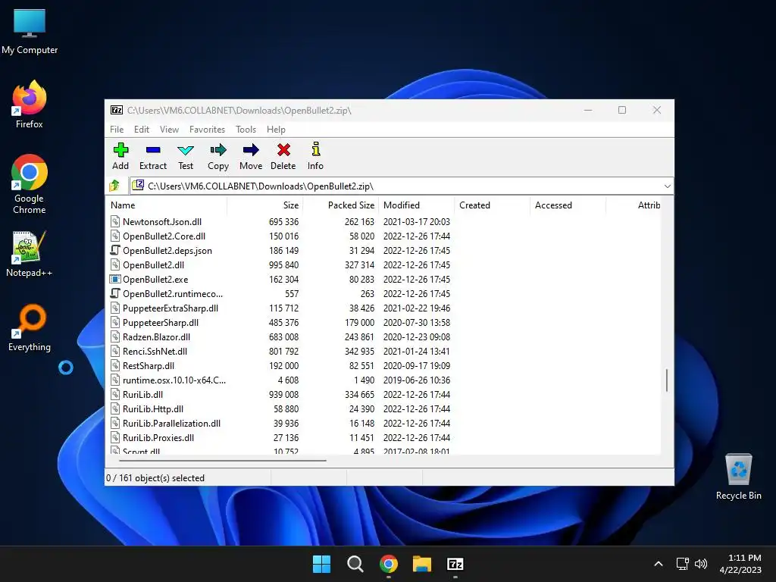Select RestSharp.dll row
776x582 pixels.
pyautogui.click(x=383, y=365)
